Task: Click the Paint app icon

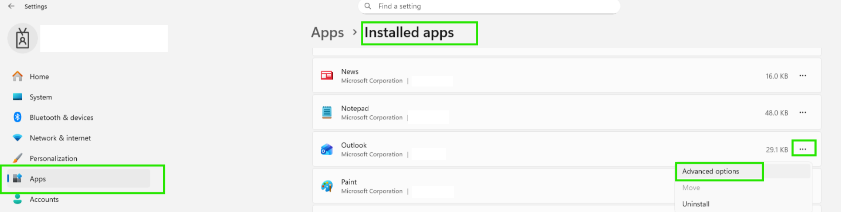Action: click(327, 186)
